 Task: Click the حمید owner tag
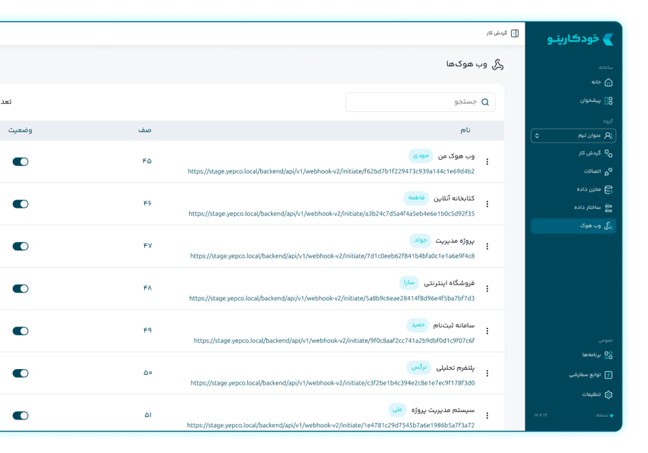tap(418, 325)
